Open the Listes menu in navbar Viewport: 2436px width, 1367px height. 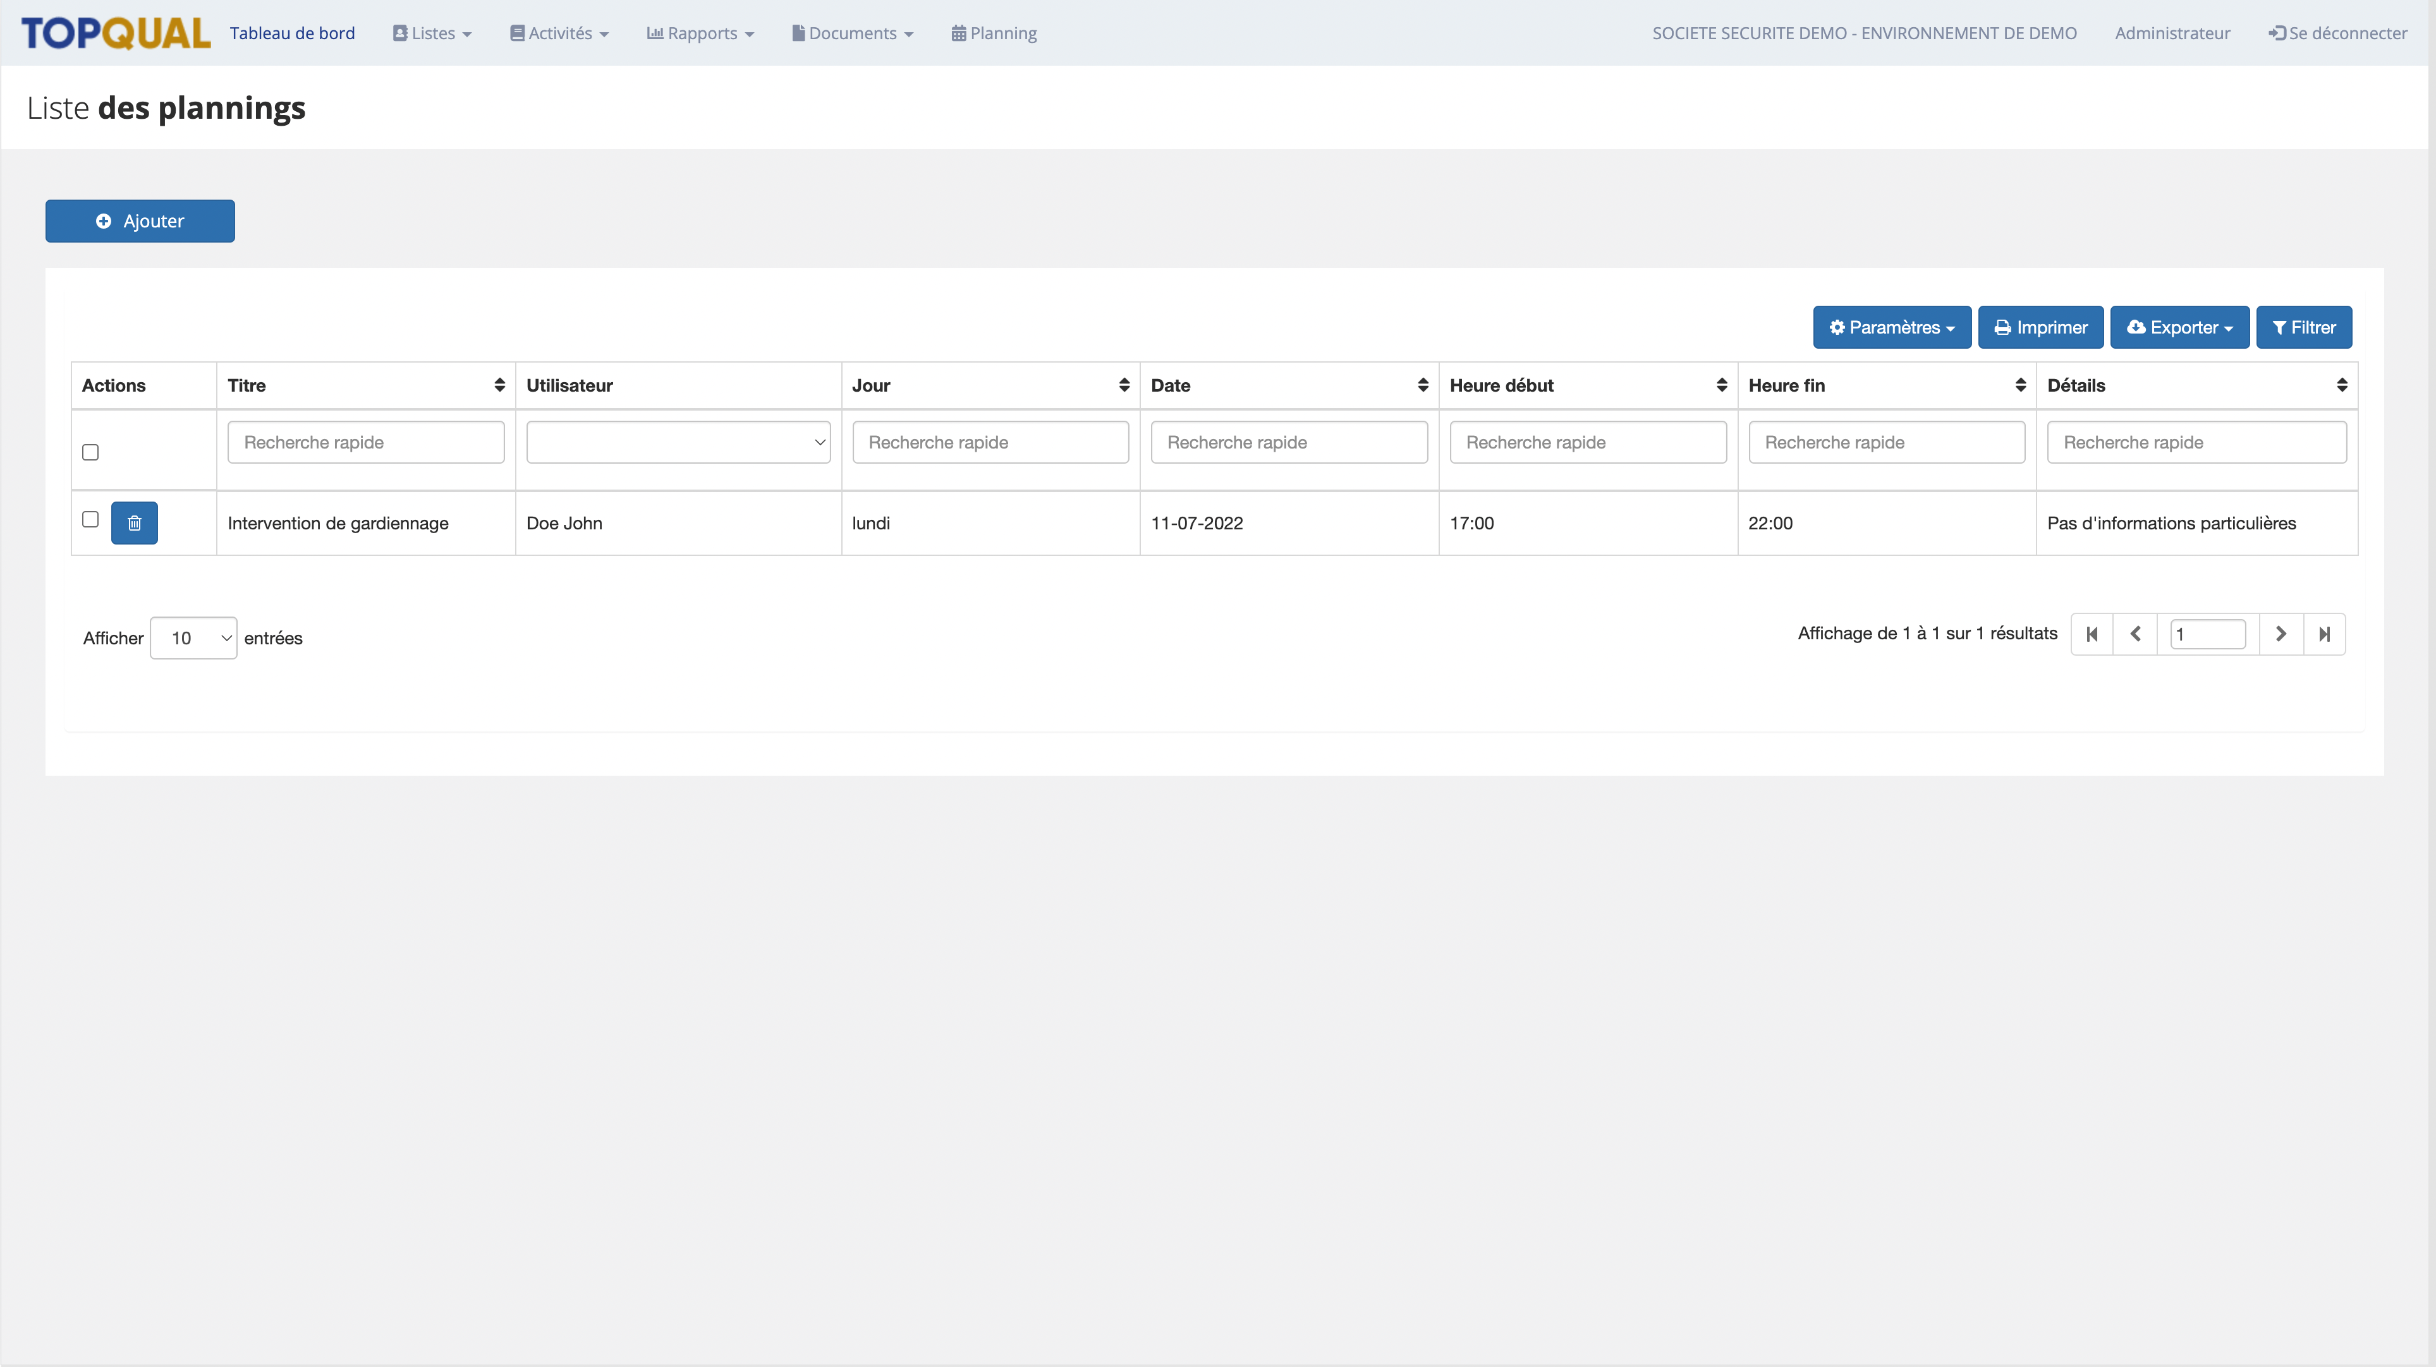click(x=432, y=33)
